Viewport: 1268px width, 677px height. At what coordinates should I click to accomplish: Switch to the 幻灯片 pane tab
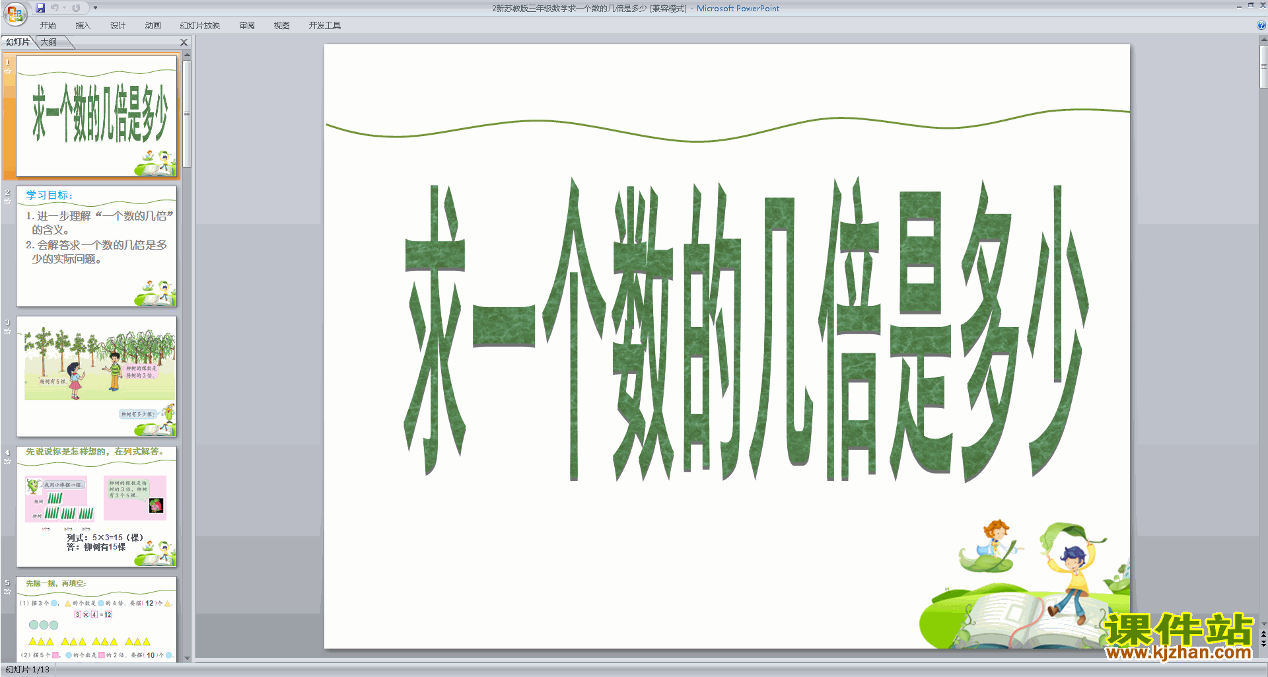tap(18, 42)
